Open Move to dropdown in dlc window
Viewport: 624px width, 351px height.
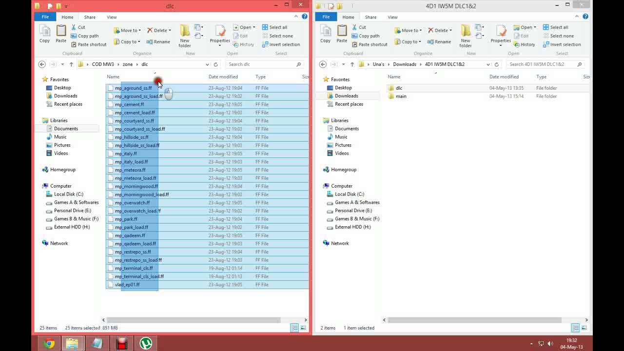point(128,30)
